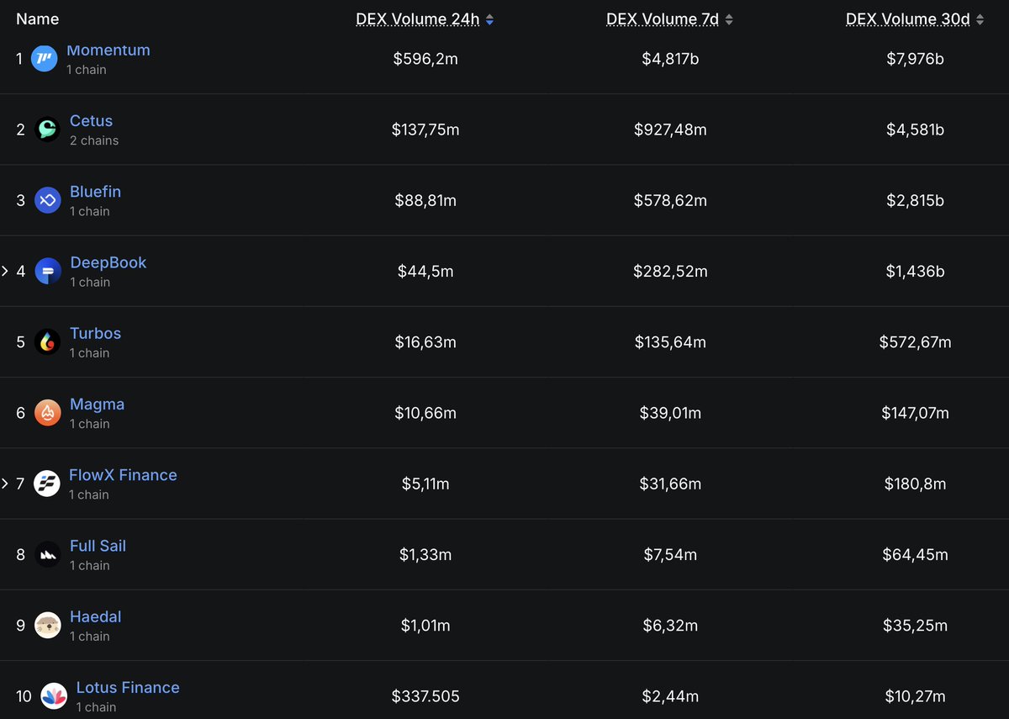Click the Turbos flame logo icon
The image size is (1009, 719).
(48, 342)
